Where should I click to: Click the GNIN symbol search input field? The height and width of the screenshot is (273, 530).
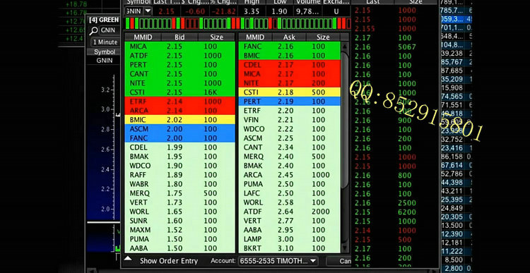tap(110, 30)
